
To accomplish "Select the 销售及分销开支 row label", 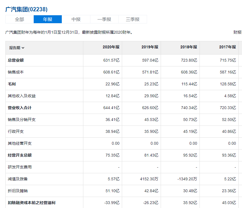I will [22, 120].
